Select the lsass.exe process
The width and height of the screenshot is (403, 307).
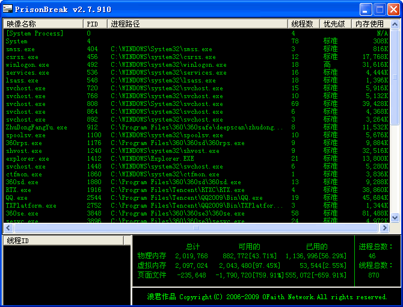197,80
